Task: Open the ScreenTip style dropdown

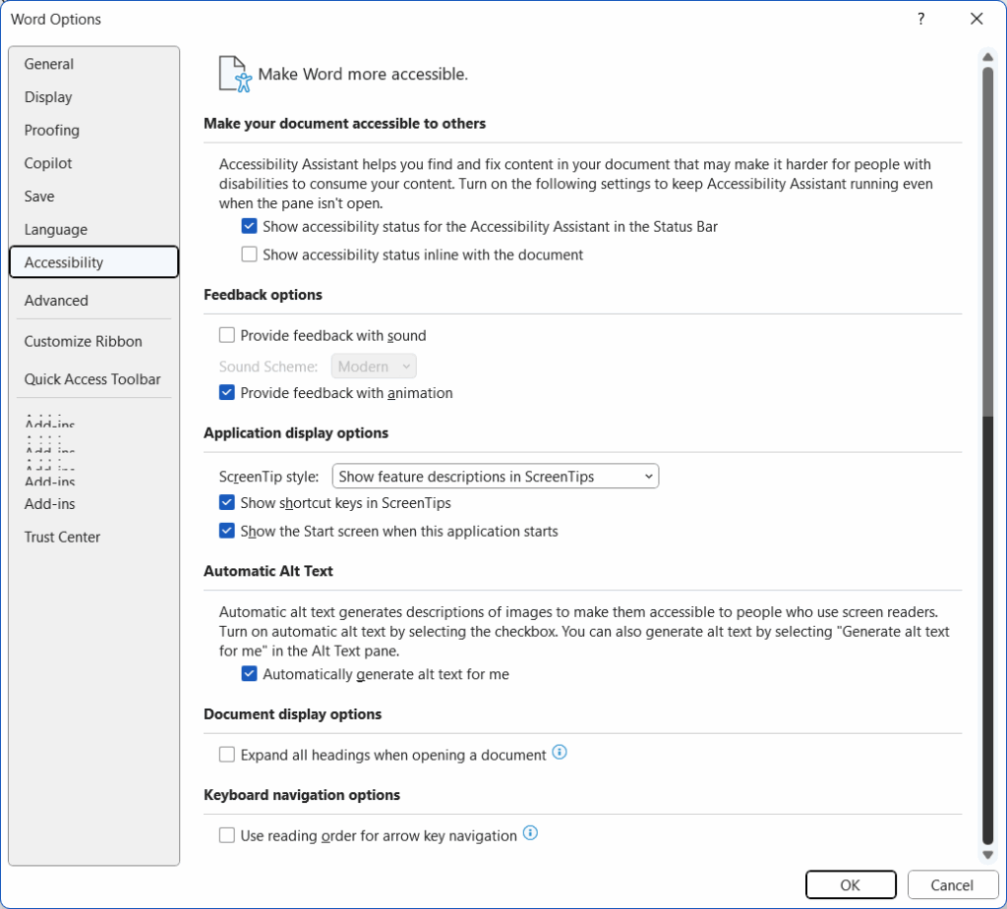Action: coord(496,477)
